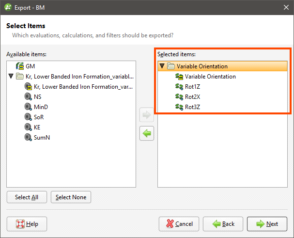The image size is (294, 238).
Task: Click the GM geological model icon
Action: [x=20, y=66]
